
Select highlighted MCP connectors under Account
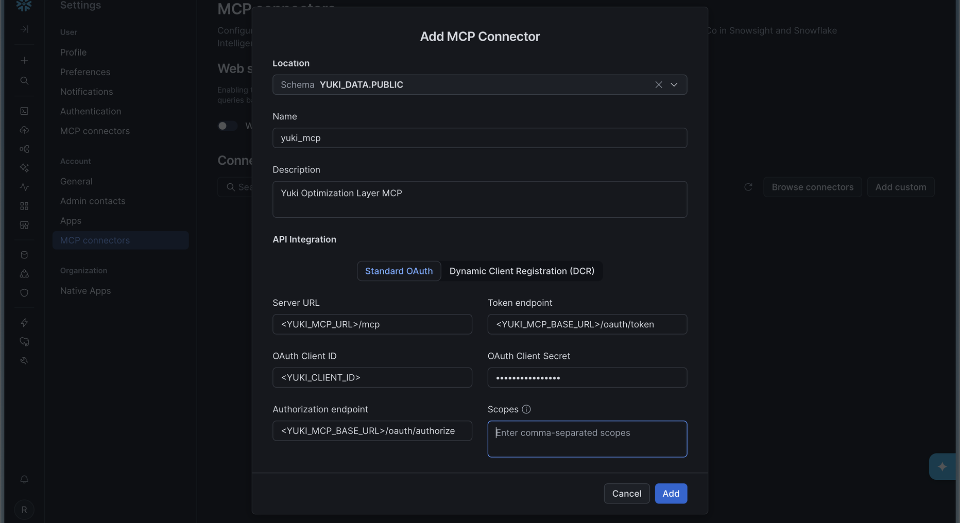click(x=121, y=240)
